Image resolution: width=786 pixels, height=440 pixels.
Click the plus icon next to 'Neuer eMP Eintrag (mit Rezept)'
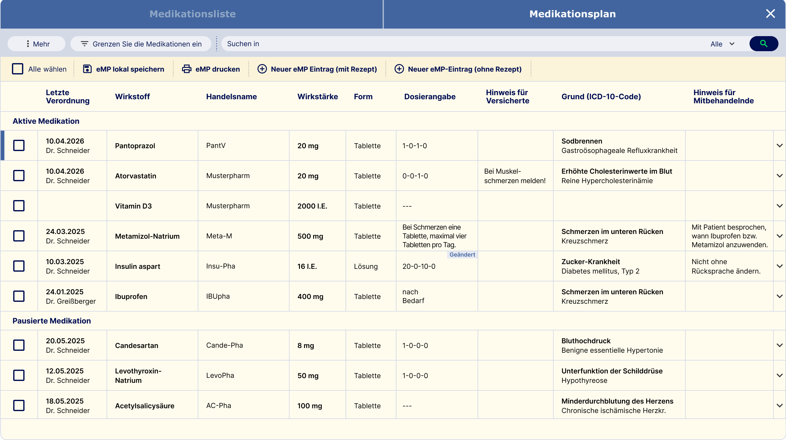click(x=262, y=69)
